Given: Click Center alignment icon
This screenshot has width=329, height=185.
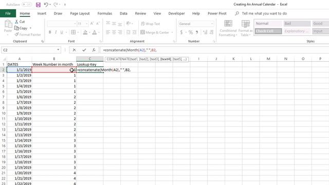Looking at the screenshot, I should (114, 32).
